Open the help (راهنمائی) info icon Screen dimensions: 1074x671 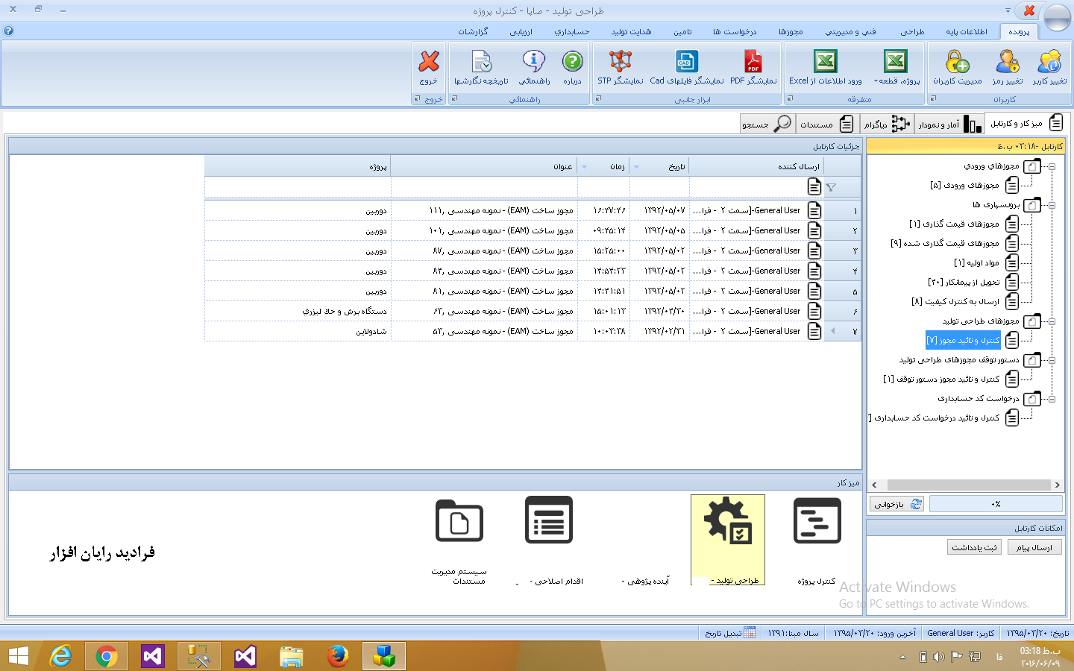(533, 62)
